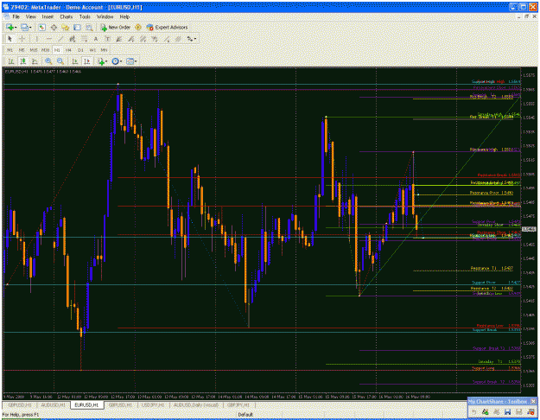Select the Horizontal Line drawing tool
Viewport: 540px width, 420px height.
[x=48, y=39]
